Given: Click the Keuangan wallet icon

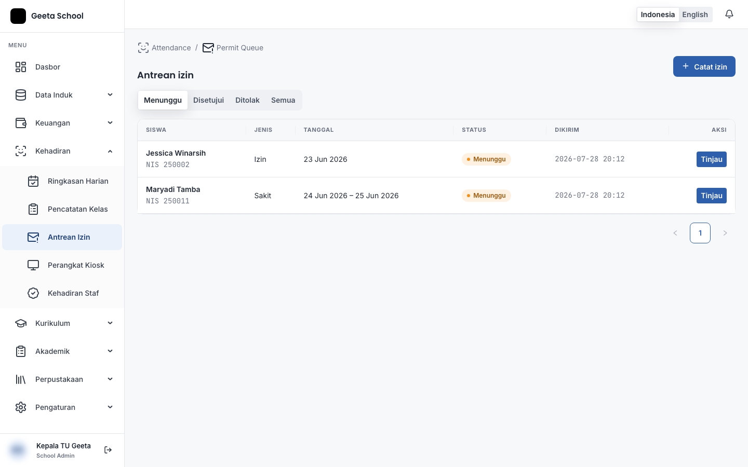Looking at the screenshot, I should [x=21, y=123].
